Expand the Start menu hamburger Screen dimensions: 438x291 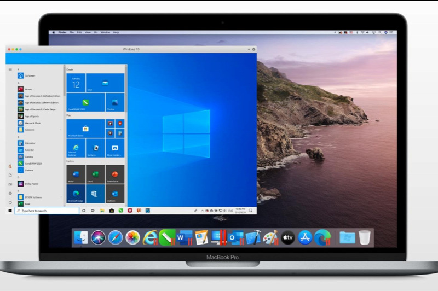pyautogui.click(x=10, y=69)
